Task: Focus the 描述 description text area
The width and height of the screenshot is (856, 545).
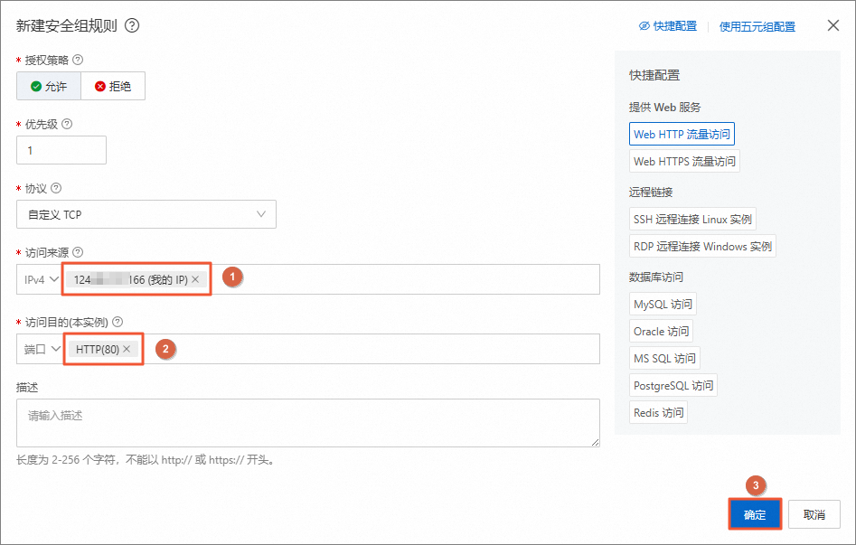Action: (308, 423)
